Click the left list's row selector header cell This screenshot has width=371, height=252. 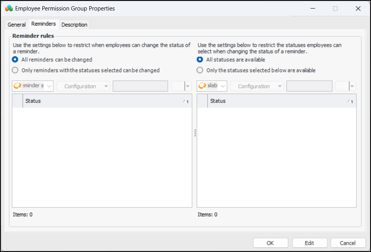point(17,101)
